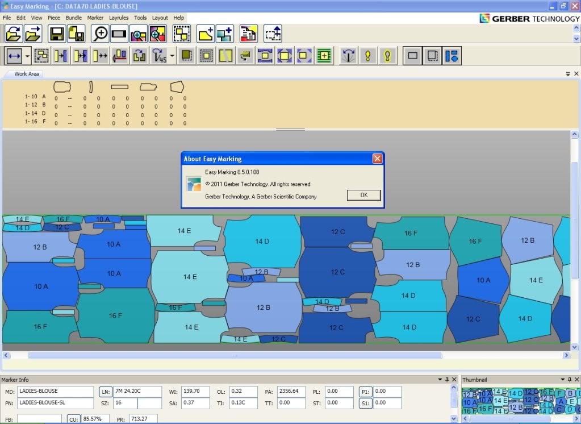Click the size row "1- 16 F"

[35, 122]
